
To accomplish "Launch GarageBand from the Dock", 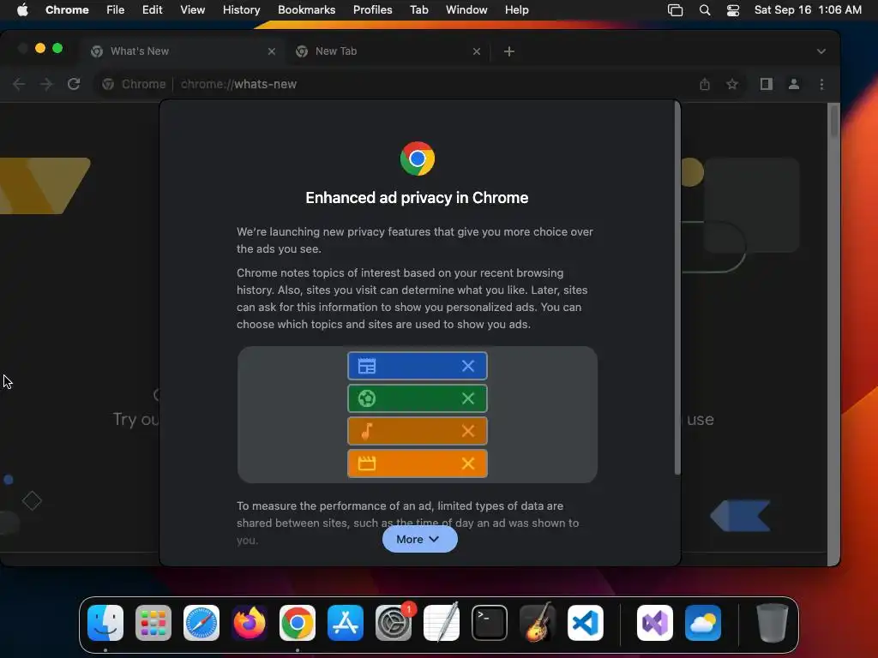I will point(538,623).
